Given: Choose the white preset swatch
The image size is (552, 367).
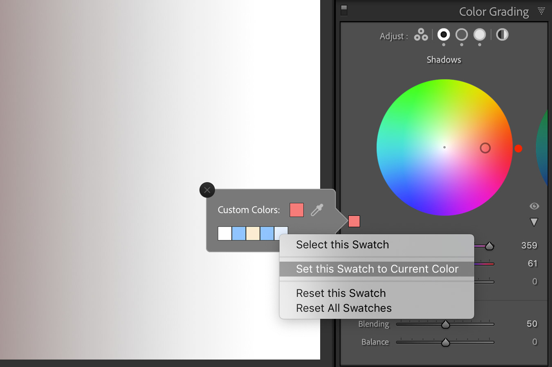Looking at the screenshot, I should (224, 233).
